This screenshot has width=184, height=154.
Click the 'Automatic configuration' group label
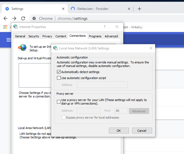pyautogui.click(x=72, y=57)
